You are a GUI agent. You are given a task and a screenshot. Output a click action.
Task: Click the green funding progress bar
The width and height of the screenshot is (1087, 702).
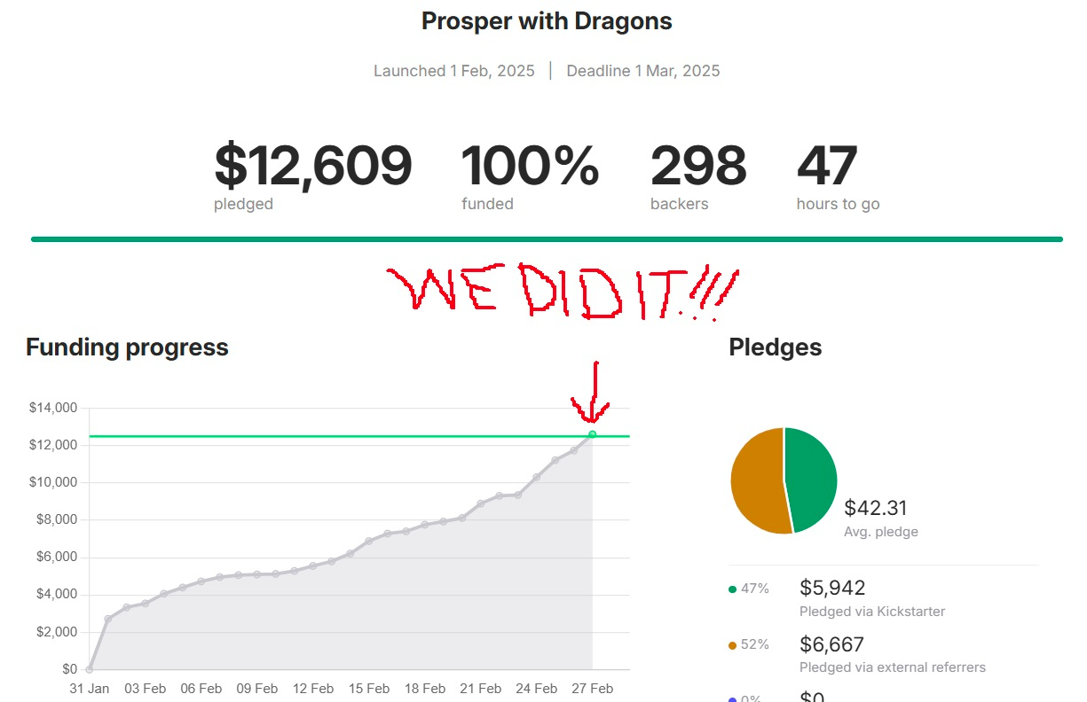click(547, 239)
